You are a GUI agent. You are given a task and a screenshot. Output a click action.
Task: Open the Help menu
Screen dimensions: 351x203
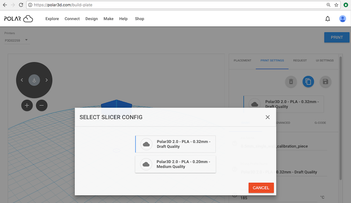point(123,19)
